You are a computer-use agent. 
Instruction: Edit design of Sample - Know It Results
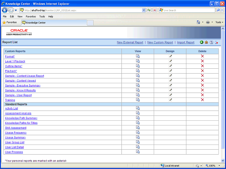click(171, 90)
